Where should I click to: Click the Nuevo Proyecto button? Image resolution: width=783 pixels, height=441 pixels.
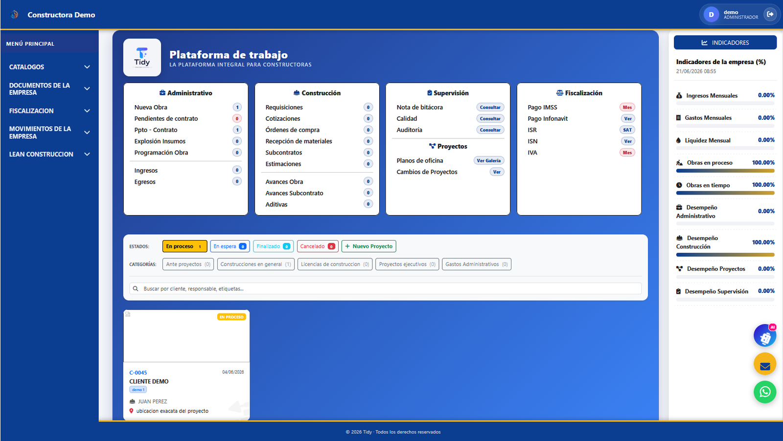click(x=368, y=246)
